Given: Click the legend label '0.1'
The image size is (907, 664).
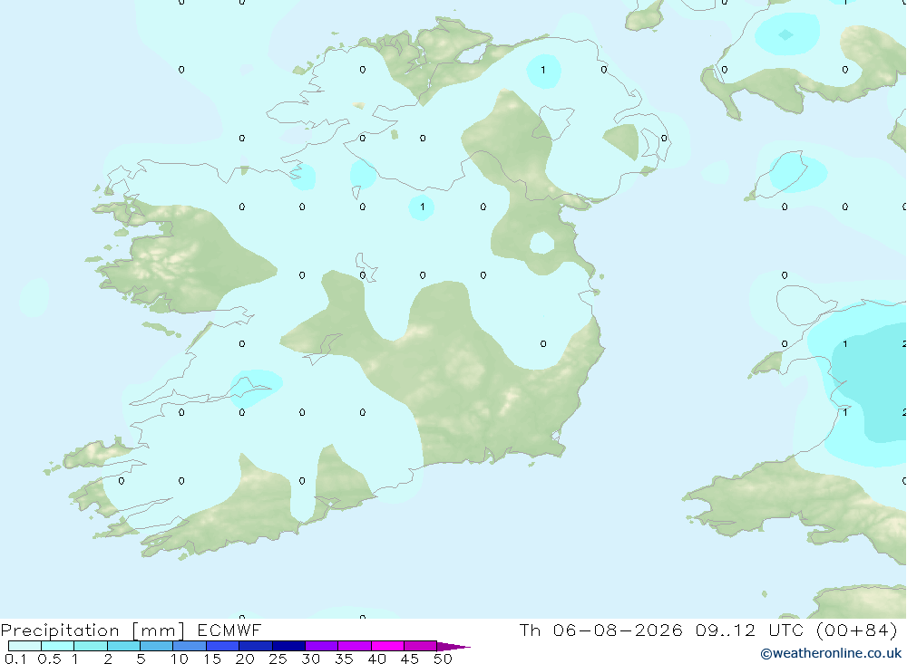Looking at the screenshot, I should [15, 659].
